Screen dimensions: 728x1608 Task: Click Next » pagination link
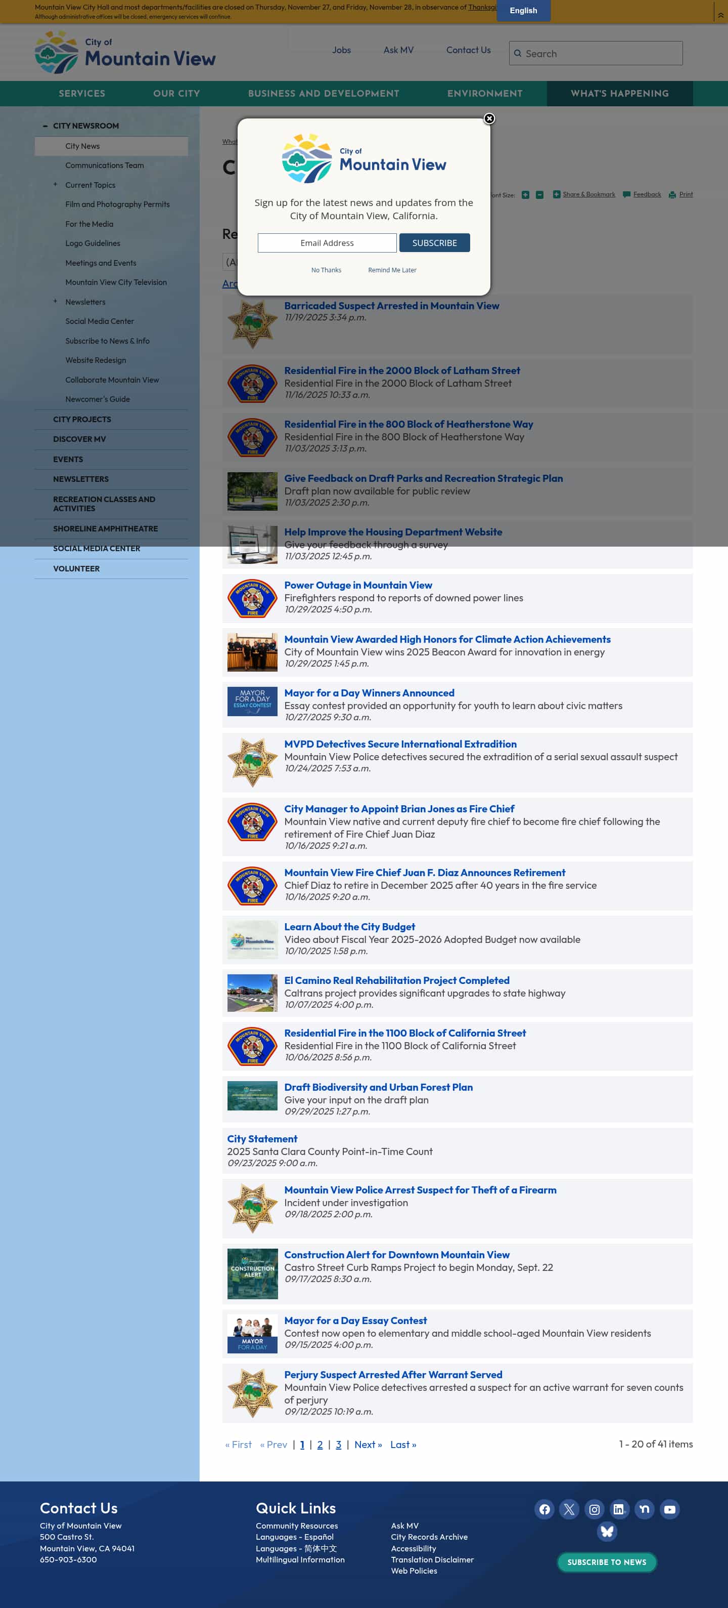coord(368,1444)
